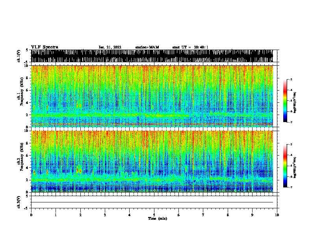312x241 pixels.
Task: Click the '-4' label on ch.2 colorbar
Action: click(x=290, y=155)
